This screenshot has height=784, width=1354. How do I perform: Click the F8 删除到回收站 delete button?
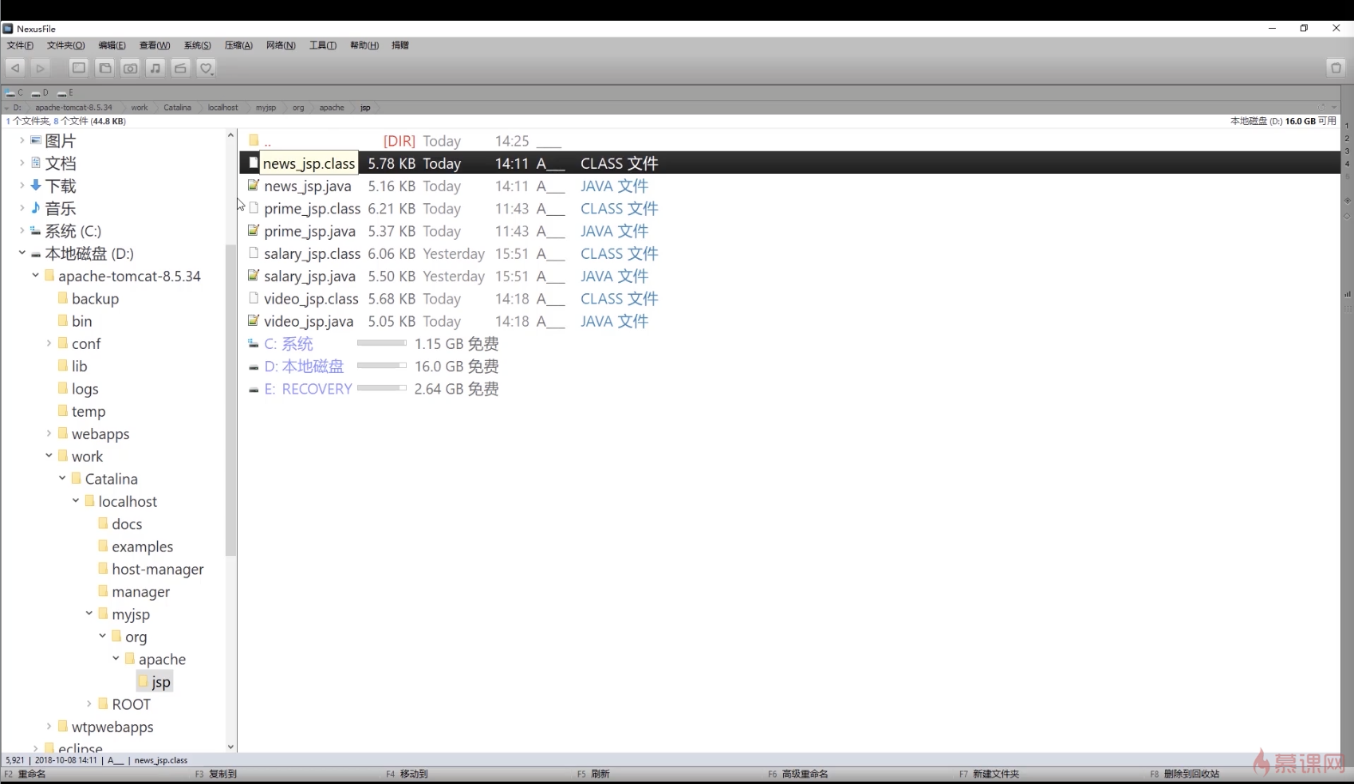coord(1184,774)
